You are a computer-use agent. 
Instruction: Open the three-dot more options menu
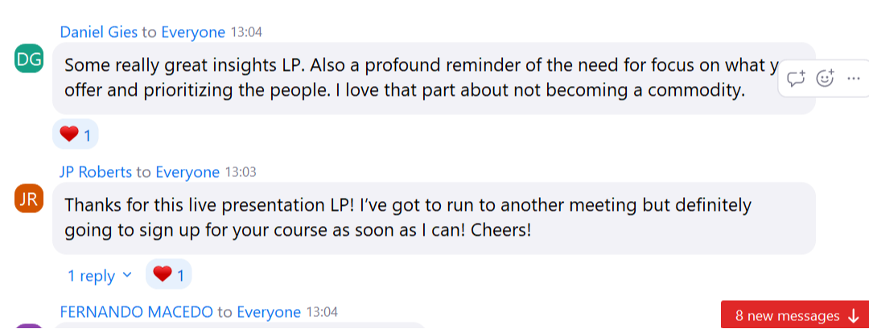click(x=854, y=79)
